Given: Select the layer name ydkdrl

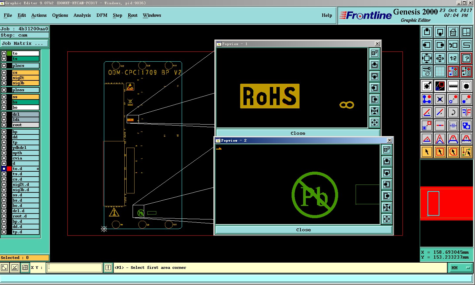Looking at the screenshot, I should [26, 148].
